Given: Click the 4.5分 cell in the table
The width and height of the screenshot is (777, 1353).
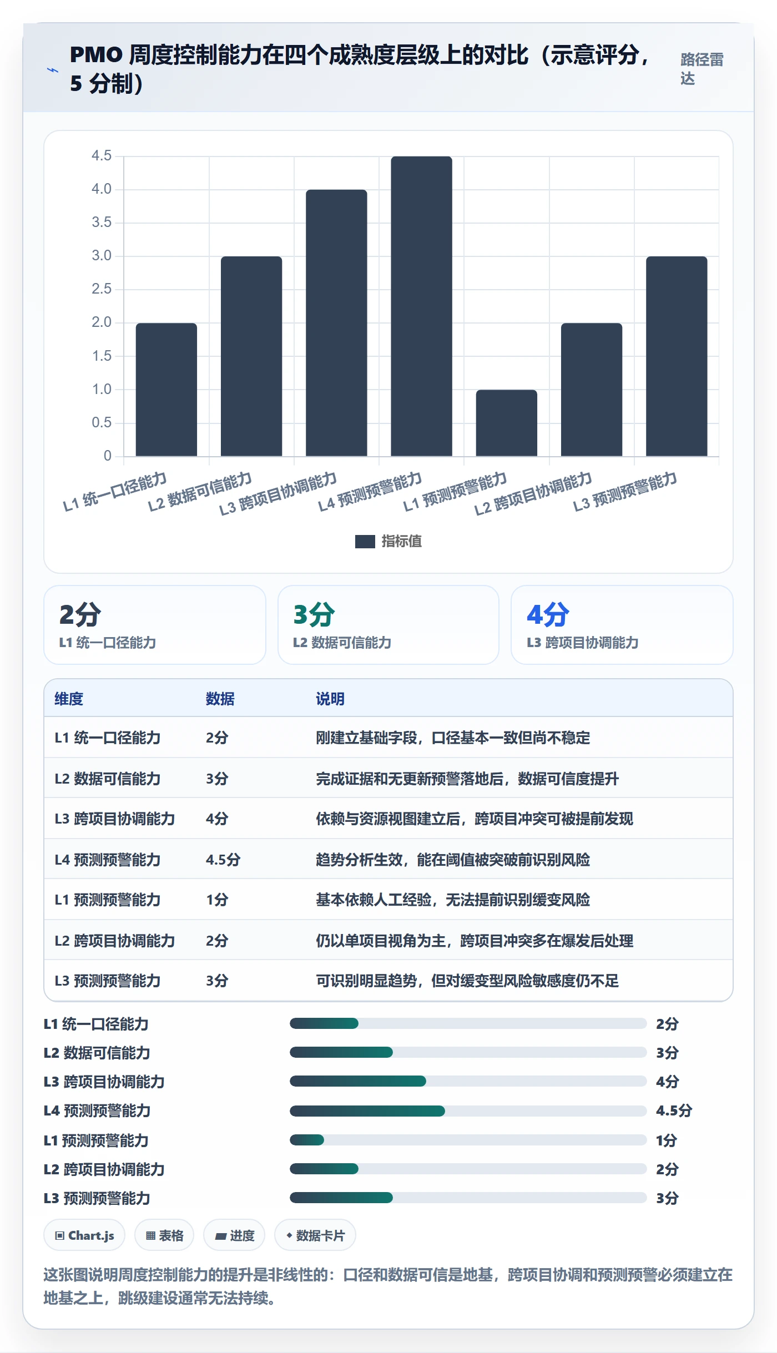Looking at the screenshot, I should coord(223,860).
